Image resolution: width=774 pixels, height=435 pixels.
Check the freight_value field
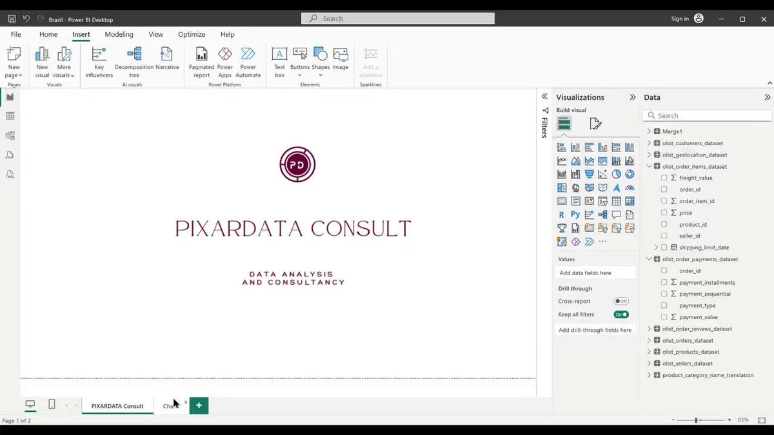664,178
